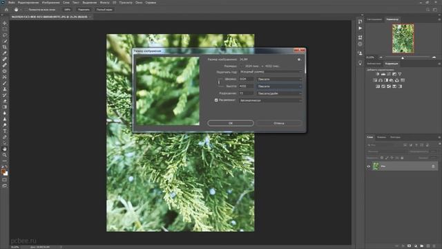Open the Edit Toolbar three-dots button
Viewport: 442px width, 249px height.
click(x=5, y=161)
